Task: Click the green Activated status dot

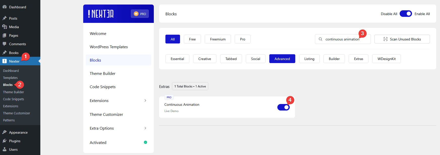Action: click(x=145, y=142)
